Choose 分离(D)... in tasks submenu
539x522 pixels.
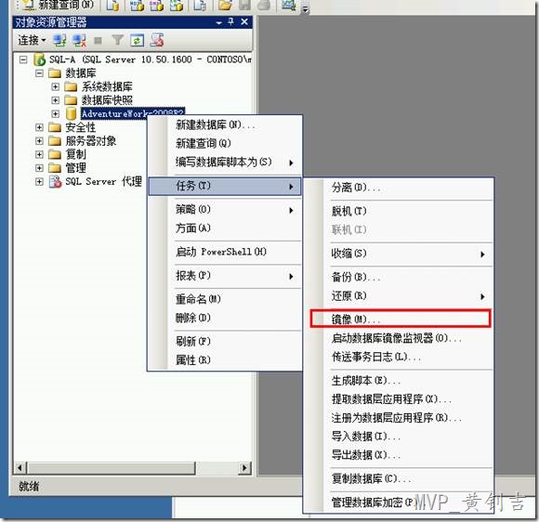point(399,188)
